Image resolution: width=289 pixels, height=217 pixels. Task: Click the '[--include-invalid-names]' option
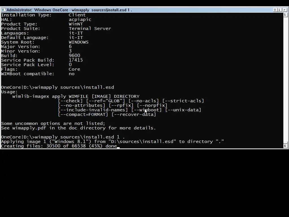pos(93,110)
